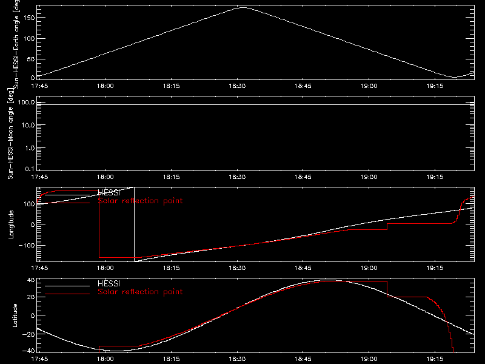Click the 1.0 tick label in Moon angle plot
Image resolution: width=485 pixels, height=364 pixels.
(30, 148)
